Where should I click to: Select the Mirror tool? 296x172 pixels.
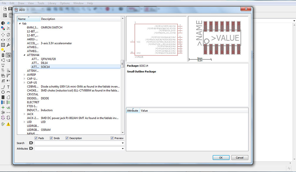[3, 40]
